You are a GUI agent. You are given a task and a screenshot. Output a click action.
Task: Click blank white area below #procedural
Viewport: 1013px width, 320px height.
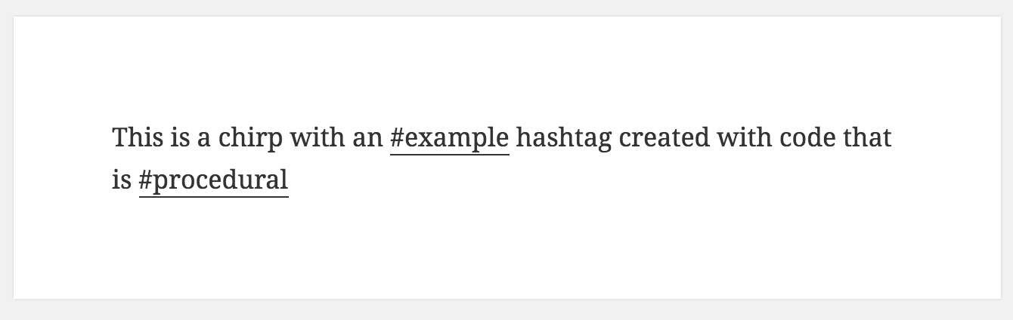(x=214, y=249)
